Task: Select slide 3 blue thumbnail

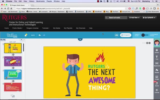Action: (x=13, y=74)
